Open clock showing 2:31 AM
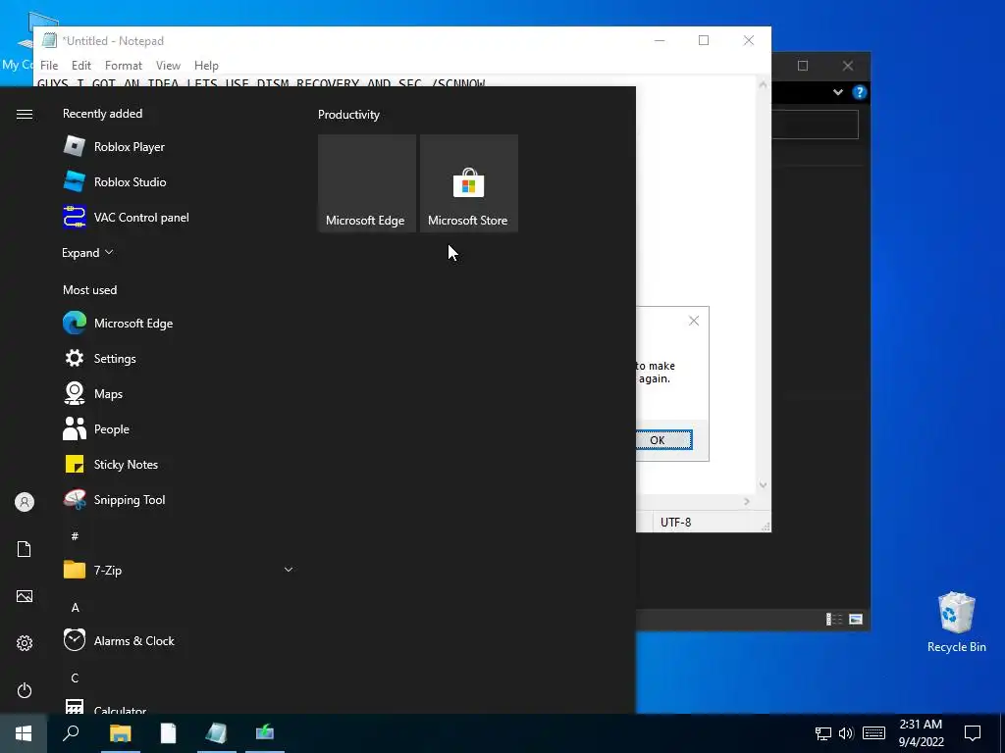 pos(921,733)
